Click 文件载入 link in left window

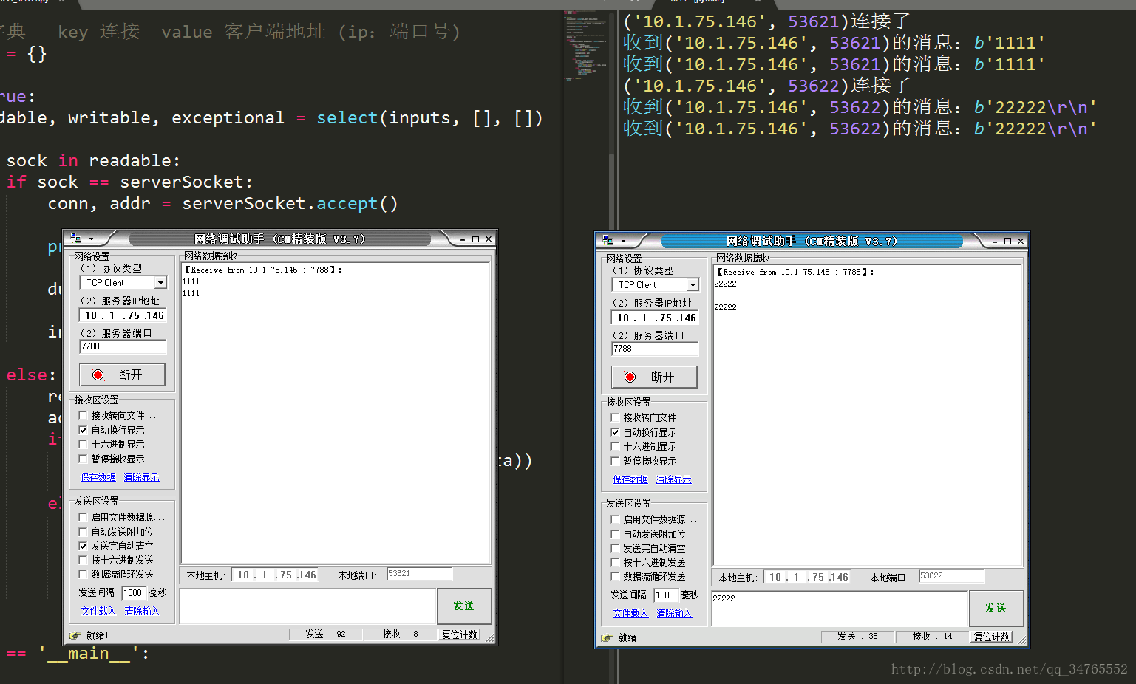(99, 611)
